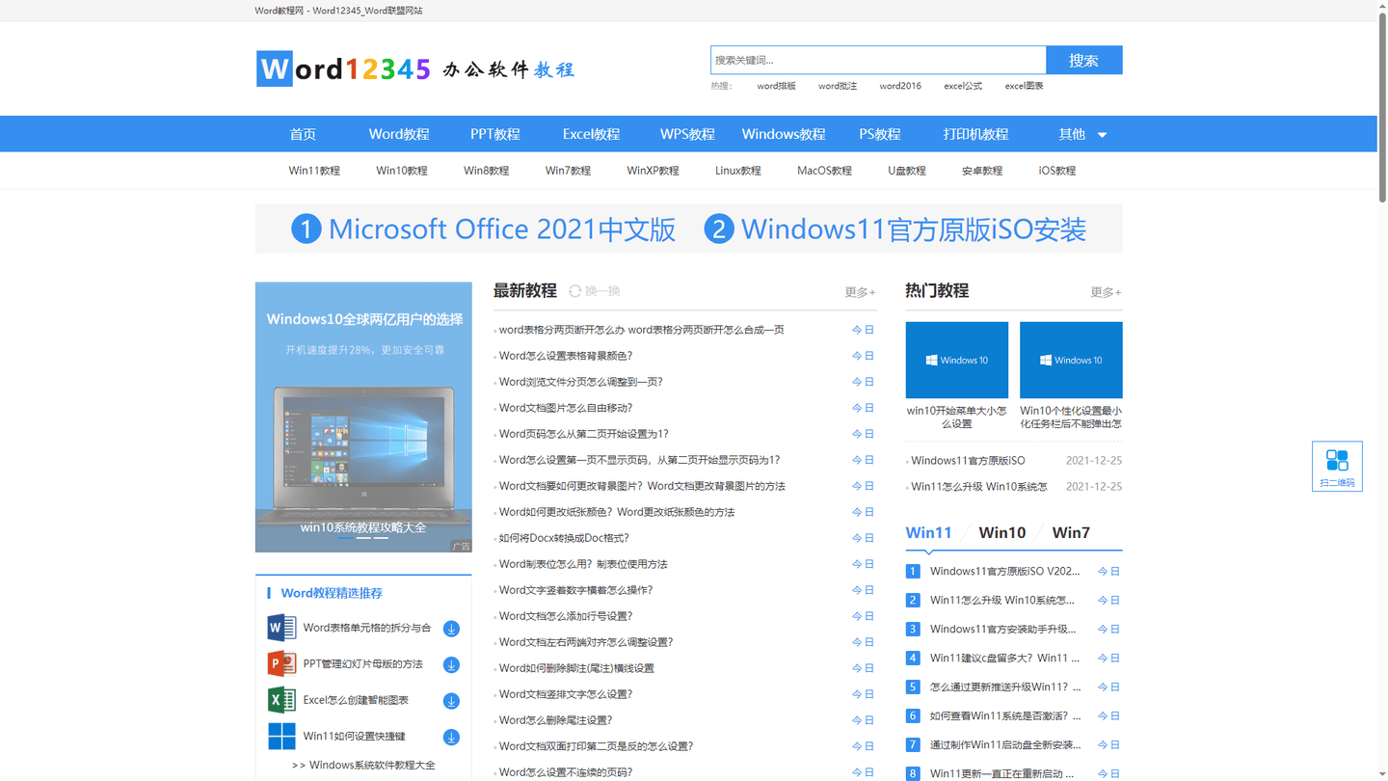Switch to the Win11 tab
The image size is (1388, 781).
(x=929, y=532)
